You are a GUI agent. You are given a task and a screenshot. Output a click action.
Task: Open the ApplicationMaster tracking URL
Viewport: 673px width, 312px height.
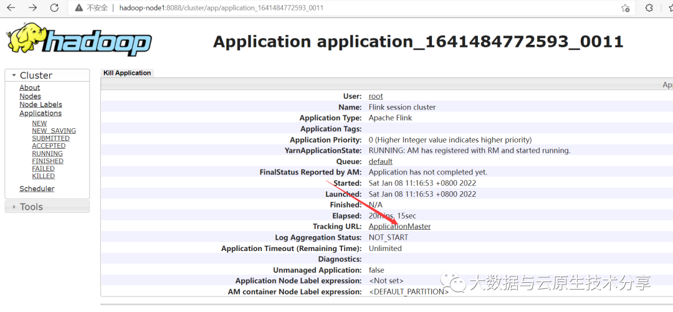point(399,227)
